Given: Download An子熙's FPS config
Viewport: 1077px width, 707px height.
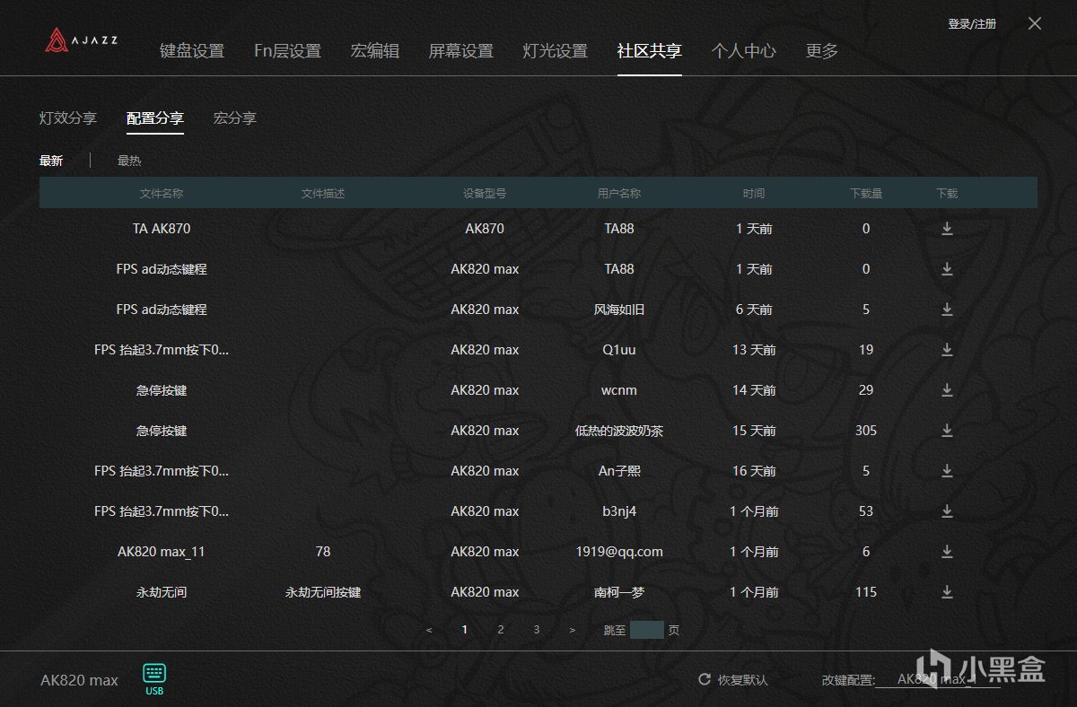Looking at the screenshot, I should click(x=947, y=471).
